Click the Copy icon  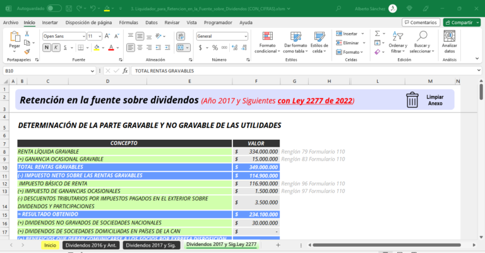coord(27,43)
